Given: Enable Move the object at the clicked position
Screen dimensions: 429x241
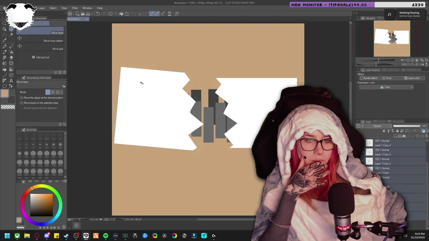Looking at the screenshot, I should pyautogui.click(x=21, y=98).
